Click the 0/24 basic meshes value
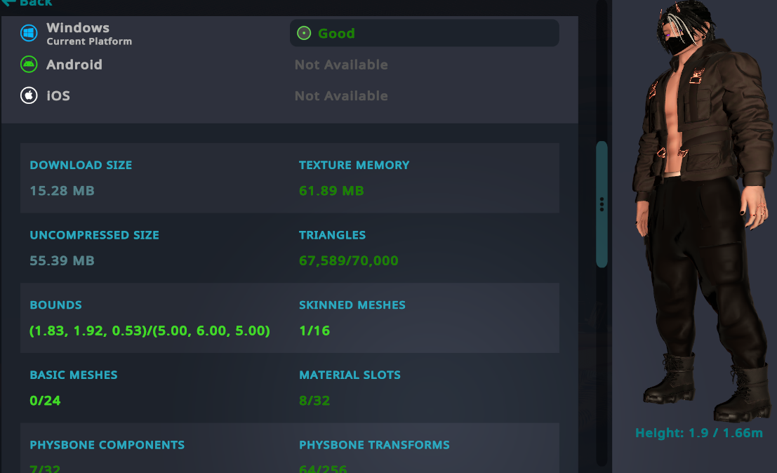Screen dimensions: 777x473 tap(45, 400)
